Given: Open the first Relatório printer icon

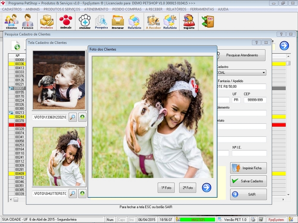Looking at the screenshot, I should (134, 22).
